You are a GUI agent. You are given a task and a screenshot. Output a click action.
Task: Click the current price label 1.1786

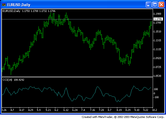[158, 19]
